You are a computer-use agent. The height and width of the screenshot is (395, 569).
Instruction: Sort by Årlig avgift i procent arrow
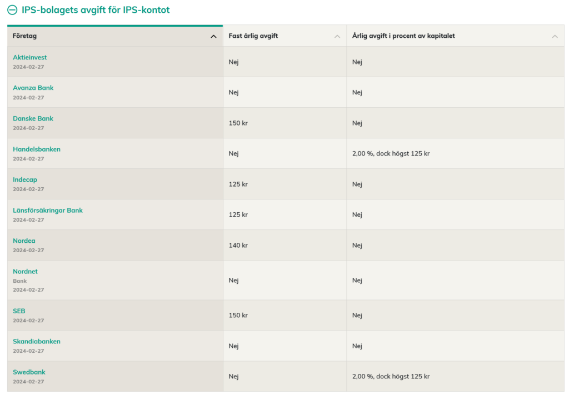click(555, 37)
